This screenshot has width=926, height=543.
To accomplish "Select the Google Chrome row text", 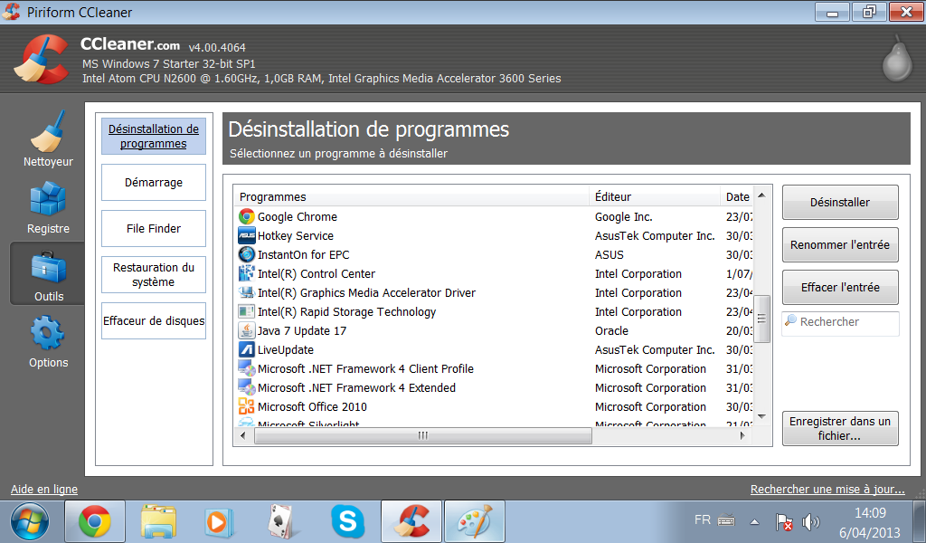I will pos(297,217).
